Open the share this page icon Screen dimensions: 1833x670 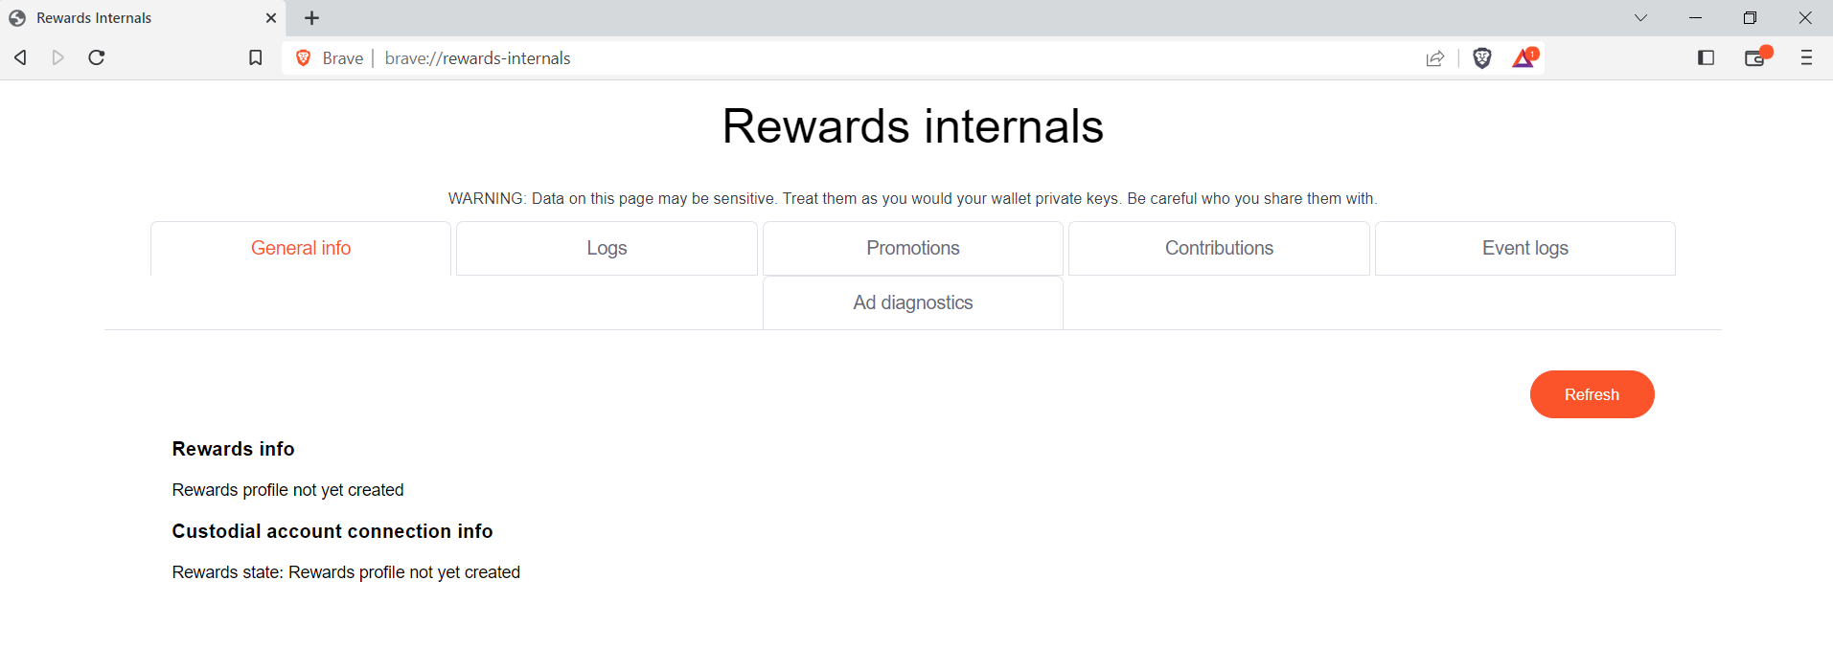point(1434,57)
